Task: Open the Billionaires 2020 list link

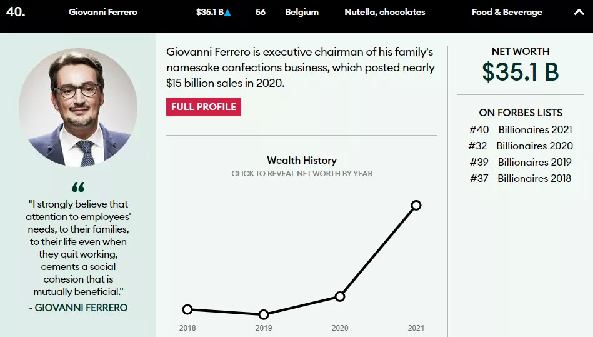Action: coord(534,146)
